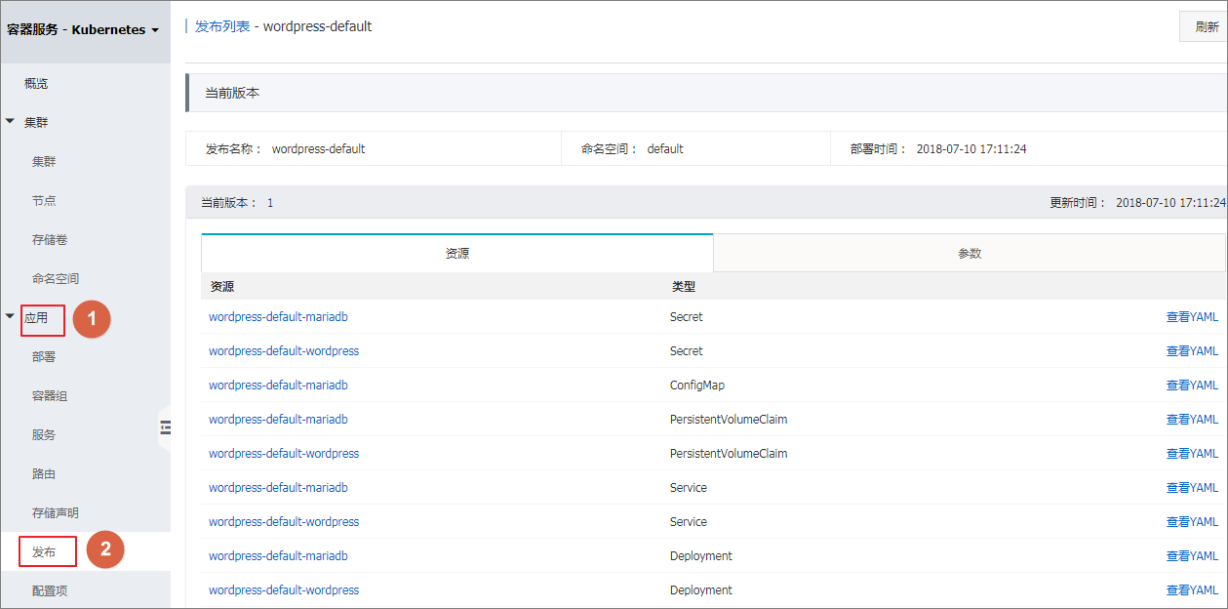This screenshot has width=1228, height=609.
Task: View YAML for wordpress PersistentVolumeClaim
Action: 1192,454
